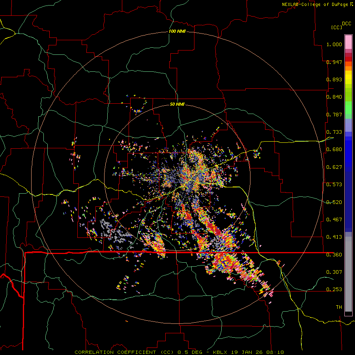Click the KBLX station identifier

[220, 352]
